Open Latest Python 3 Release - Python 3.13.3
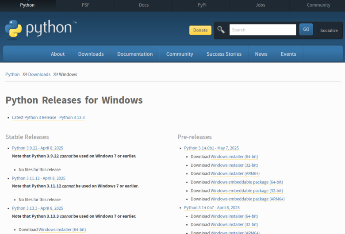The image size is (345, 234). 48,118
